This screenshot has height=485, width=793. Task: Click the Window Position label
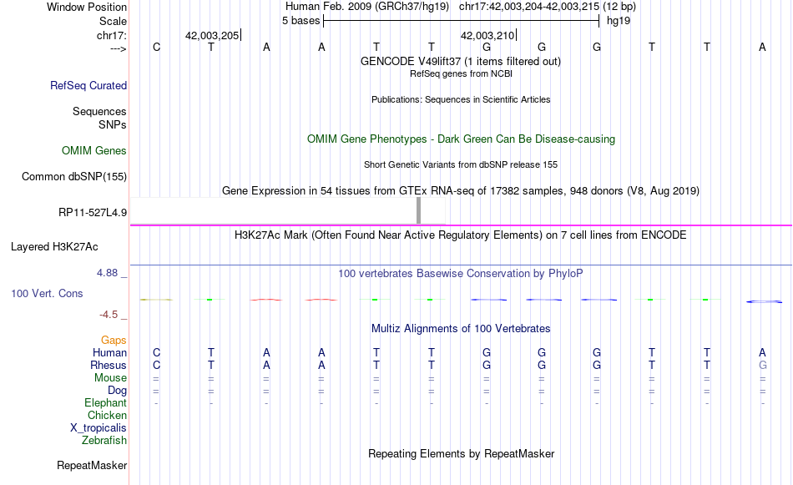point(87,7)
